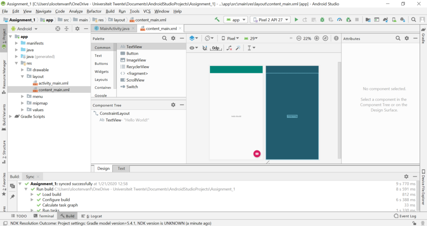Pin the Build tab with pin icon
This screenshot has height=226, width=427.
(x=13, y=196)
